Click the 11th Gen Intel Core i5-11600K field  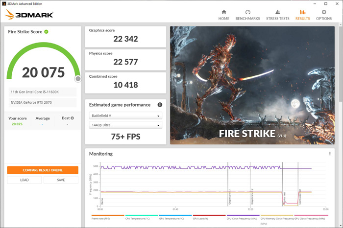tap(43, 92)
